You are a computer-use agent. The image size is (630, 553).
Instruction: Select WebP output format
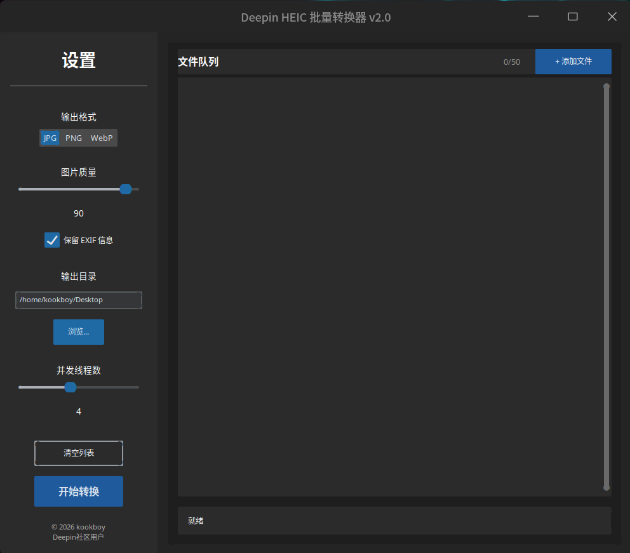pos(102,138)
